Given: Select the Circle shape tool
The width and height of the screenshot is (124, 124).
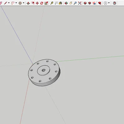Looking at the screenshot, I should click(x=20, y=3).
